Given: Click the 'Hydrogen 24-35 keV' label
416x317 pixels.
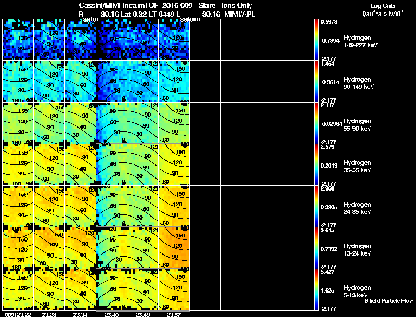Looking at the screenshot, I should tap(357, 208).
